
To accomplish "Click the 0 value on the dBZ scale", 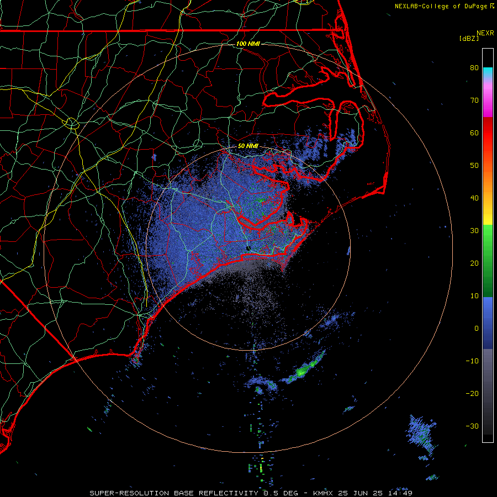I will coord(477,329).
